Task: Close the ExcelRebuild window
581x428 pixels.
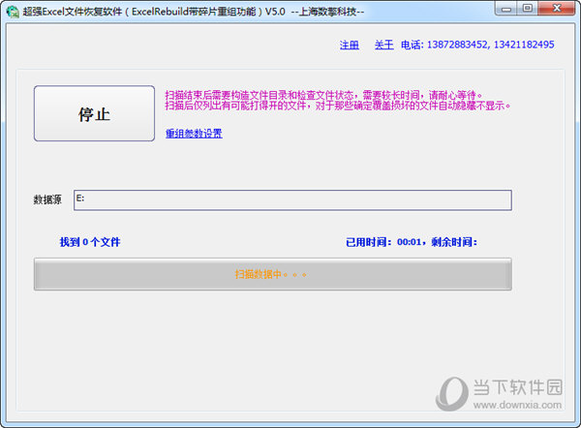Action: click(557, 8)
